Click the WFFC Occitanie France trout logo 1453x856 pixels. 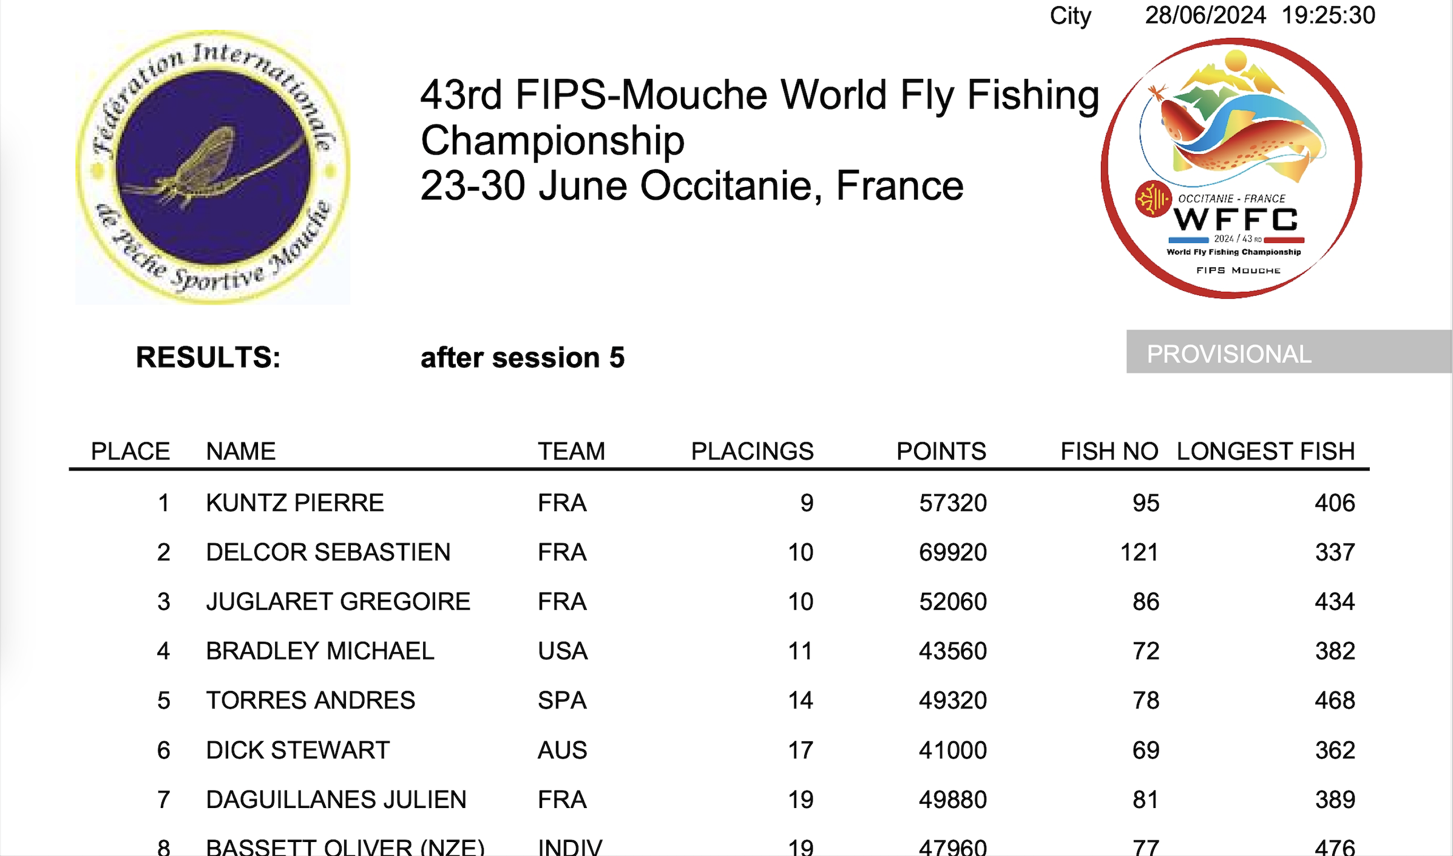coord(1231,168)
